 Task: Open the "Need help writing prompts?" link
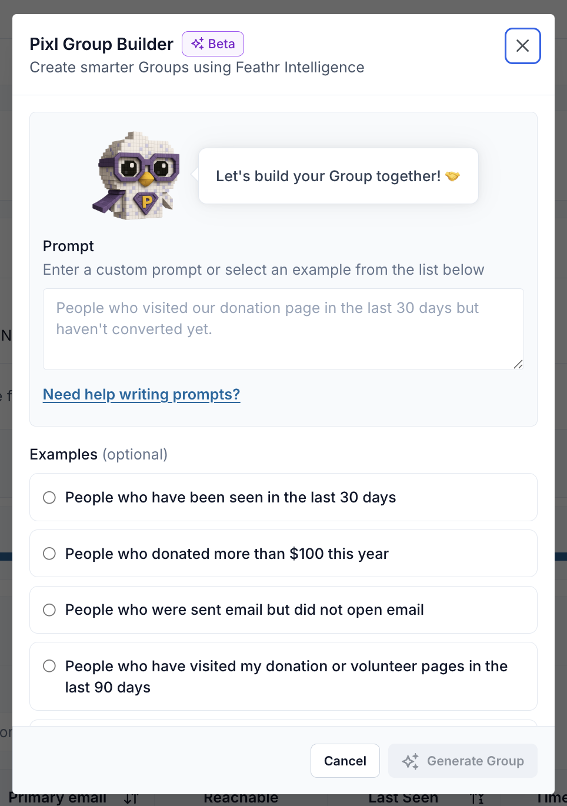click(x=141, y=394)
